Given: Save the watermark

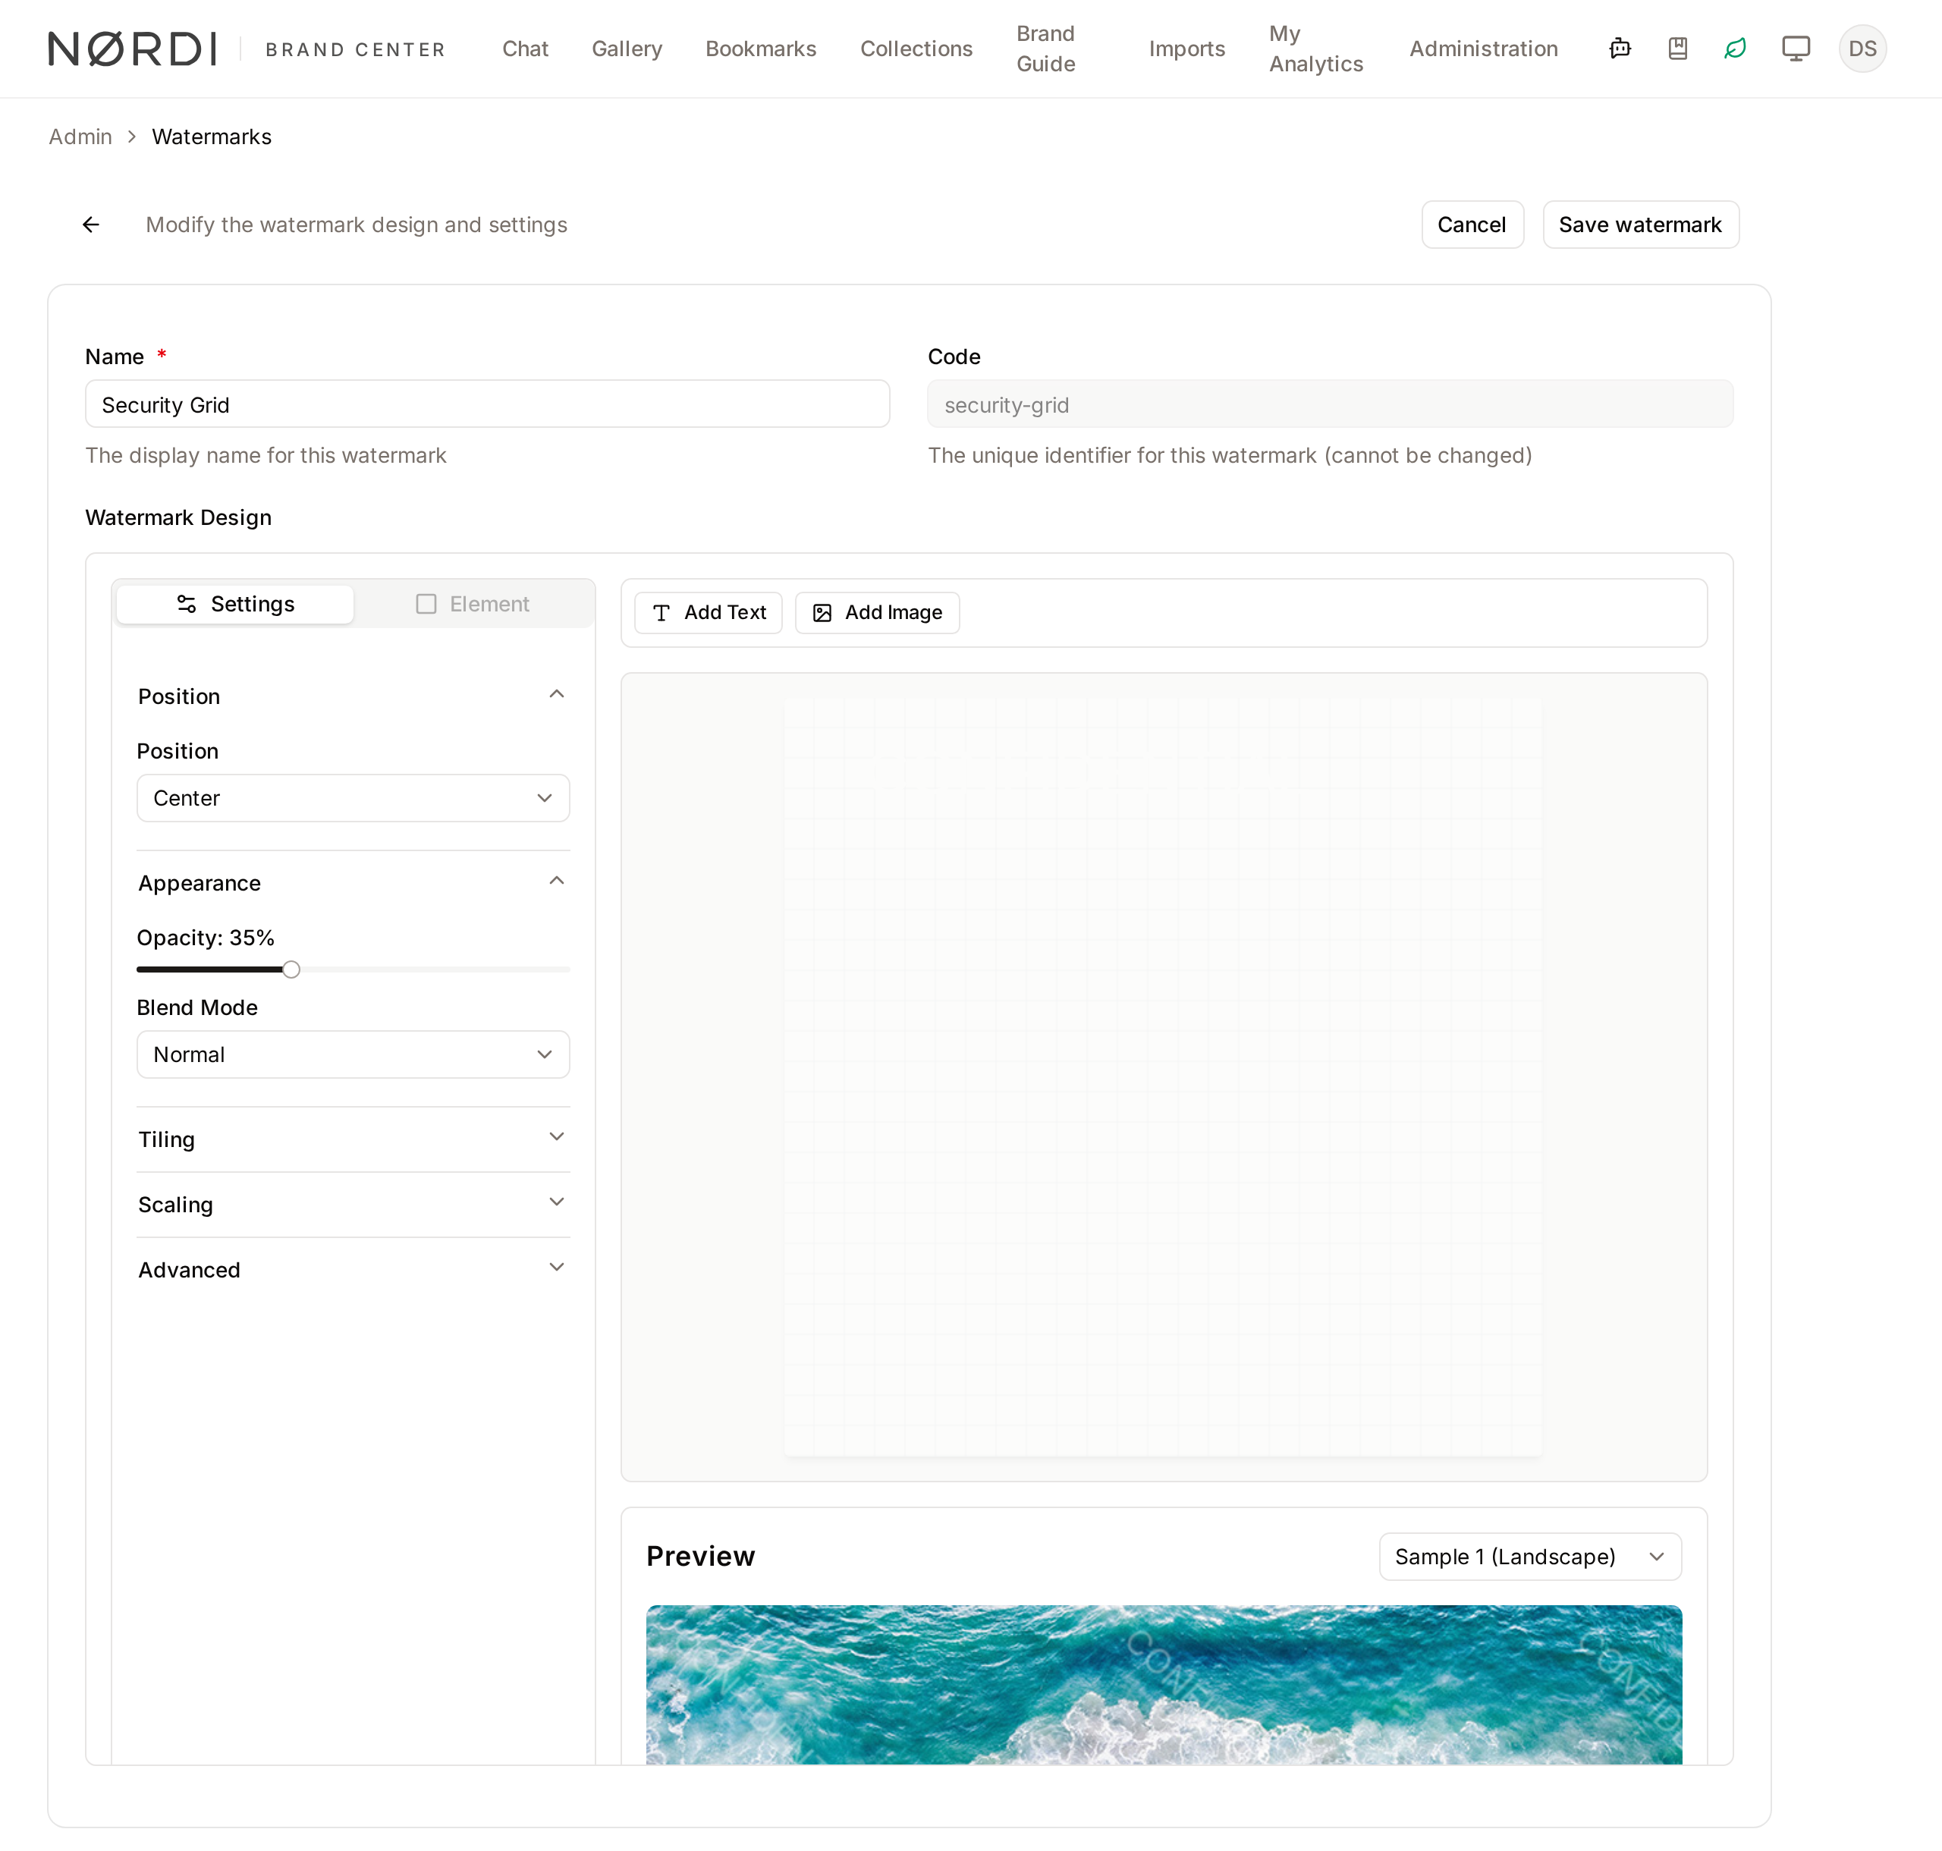Looking at the screenshot, I should click(1640, 225).
